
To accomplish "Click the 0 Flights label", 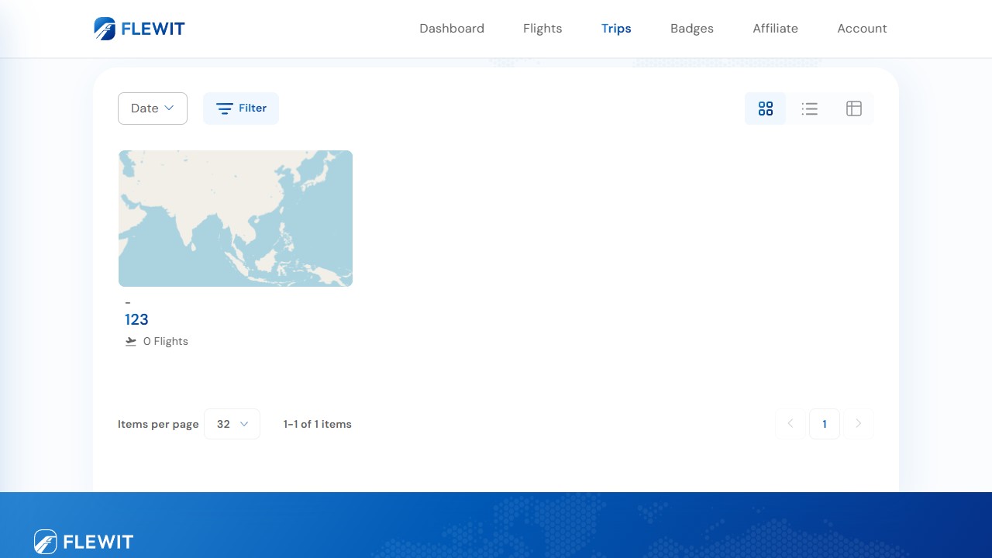I will click(x=166, y=341).
